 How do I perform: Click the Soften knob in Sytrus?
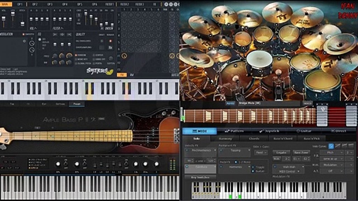tap(111, 58)
